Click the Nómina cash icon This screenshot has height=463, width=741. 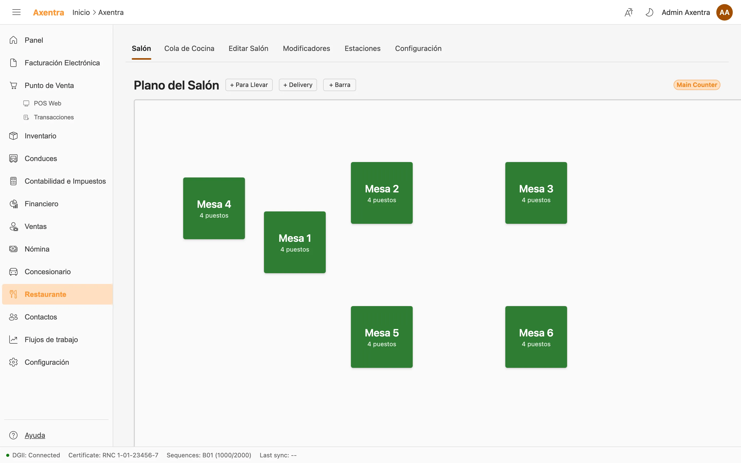click(13, 249)
